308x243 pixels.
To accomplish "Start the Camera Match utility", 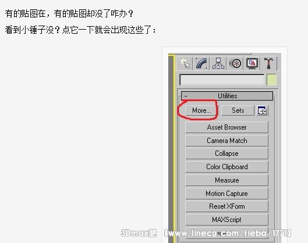I will point(226,141).
